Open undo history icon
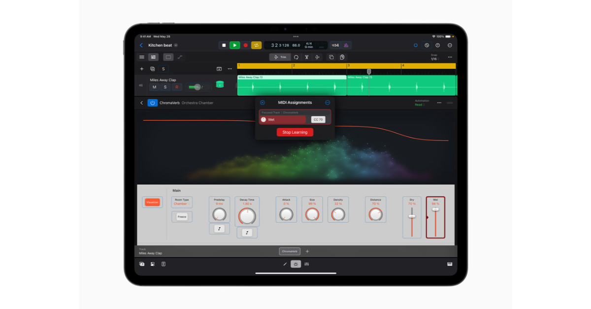Viewport: 591px width, 309px height. point(427,45)
